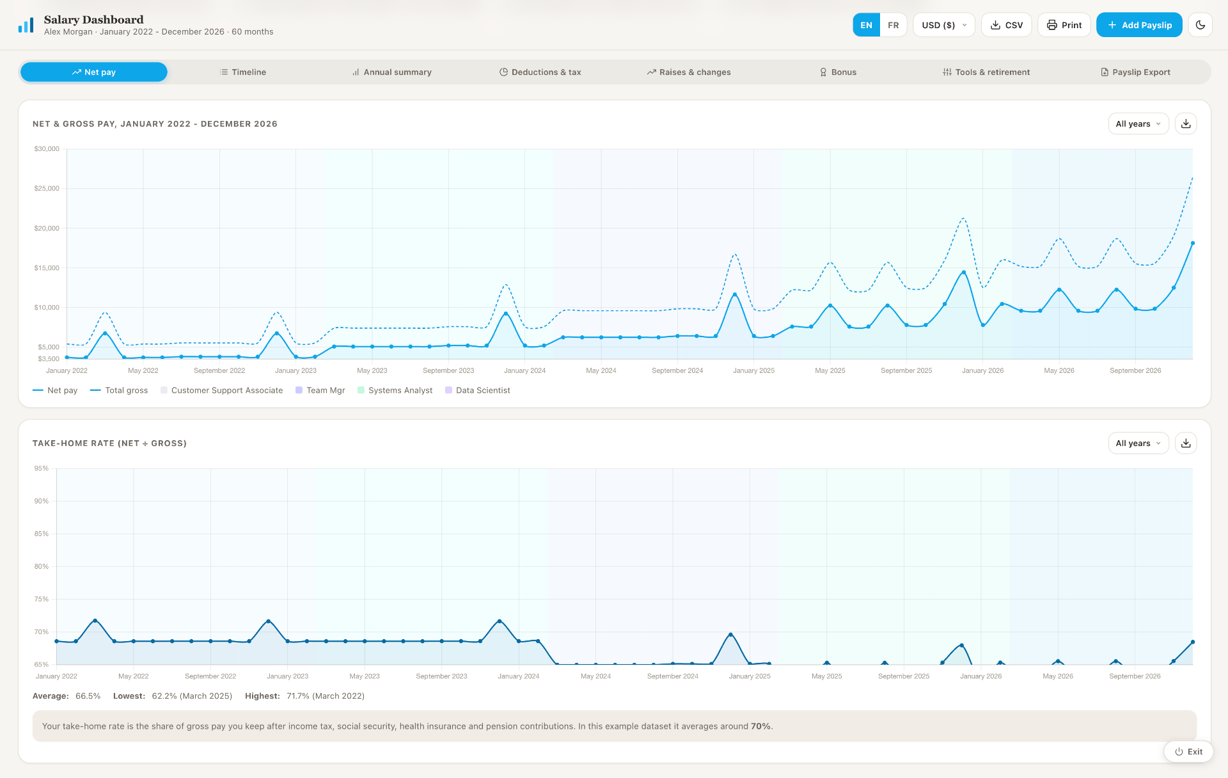Go to Deductions & tax tab

point(540,72)
